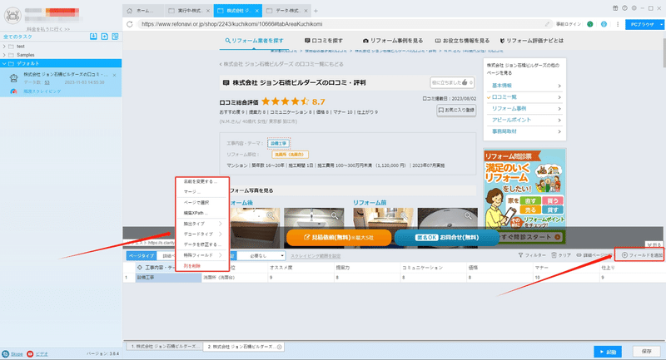The height and width of the screenshot is (360, 666).
Task: Open the 必要なし combo box
Action: [261, 256]
